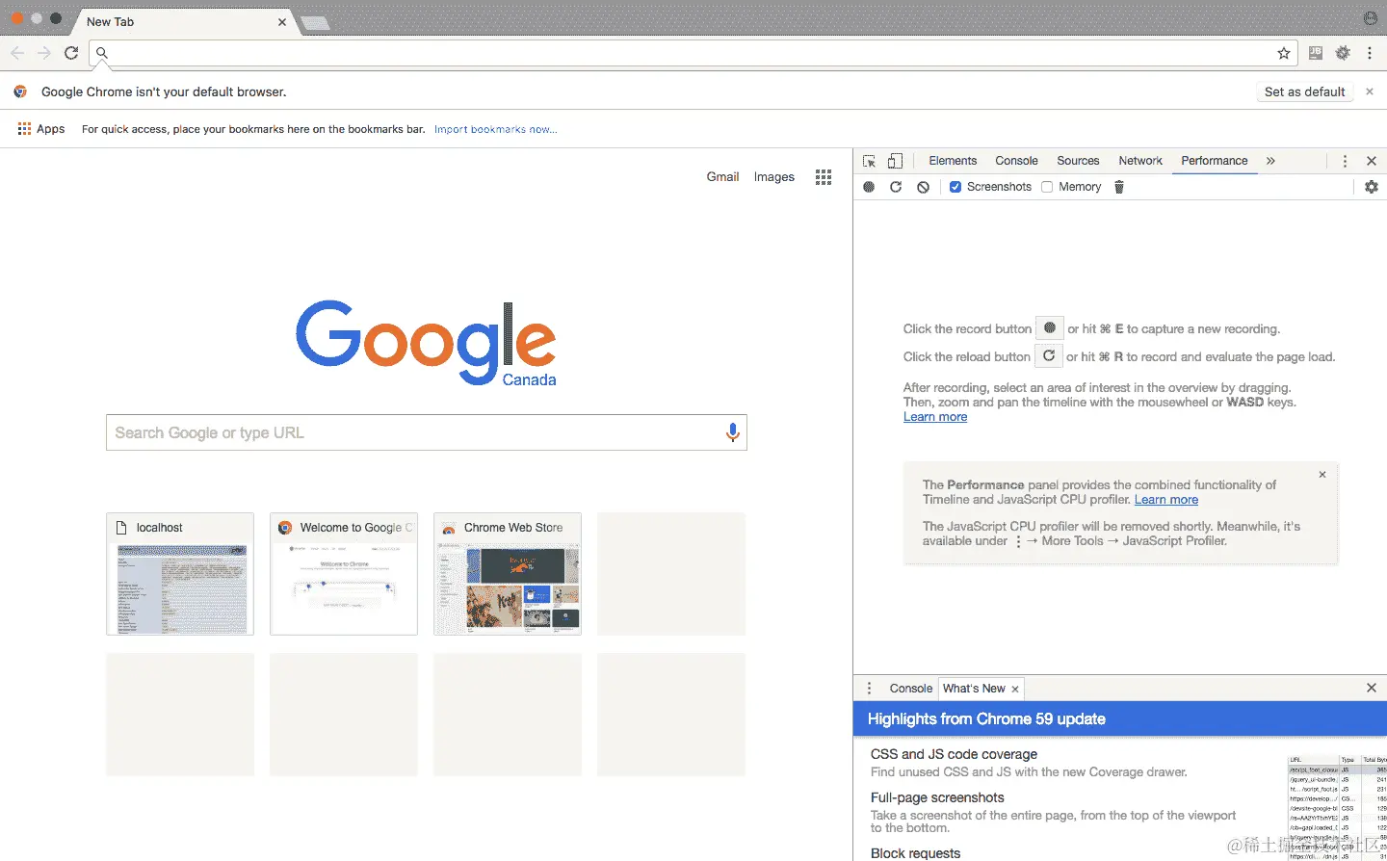Screen dimensions: 1387x861
Task: Open DevTools customize three-dot menu
Action: coord(1345,161)
